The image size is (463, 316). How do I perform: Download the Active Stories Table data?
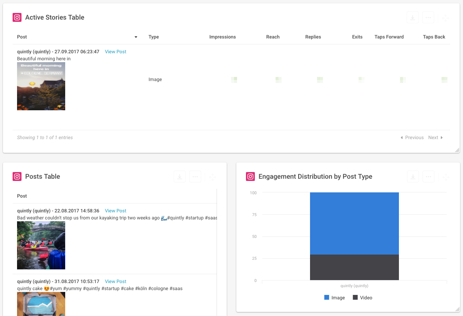coord(413,17)
